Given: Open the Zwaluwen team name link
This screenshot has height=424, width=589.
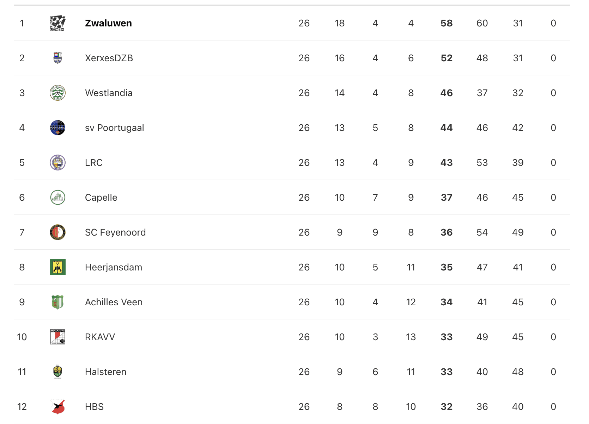Looking at the screenshot, I should click(x=108, y=23).
